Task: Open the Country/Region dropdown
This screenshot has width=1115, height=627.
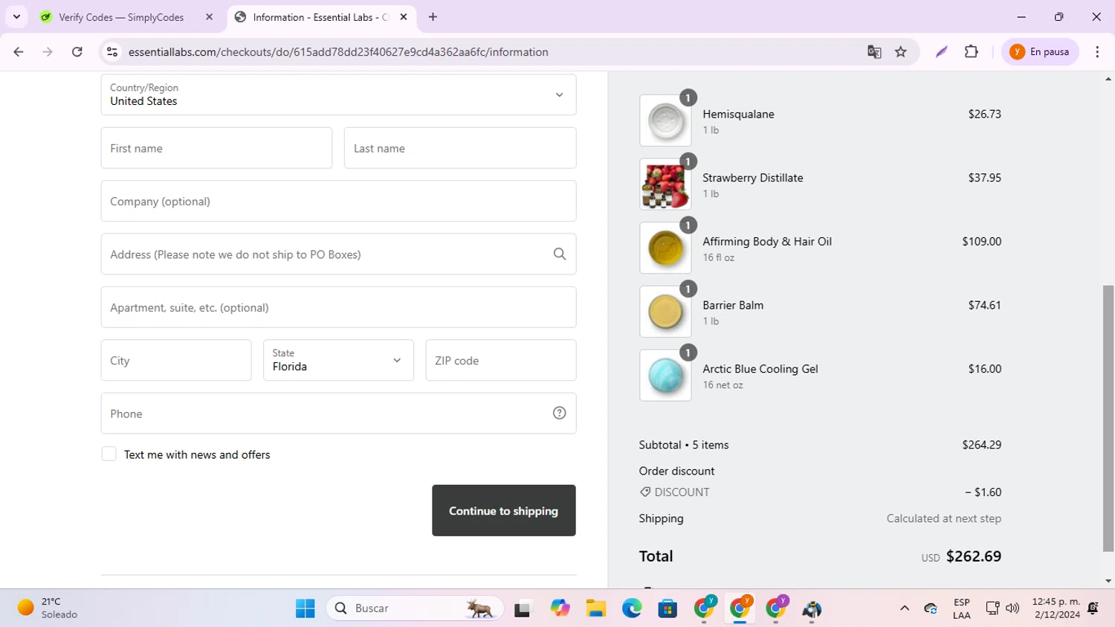Action: (x=338, y=94)
